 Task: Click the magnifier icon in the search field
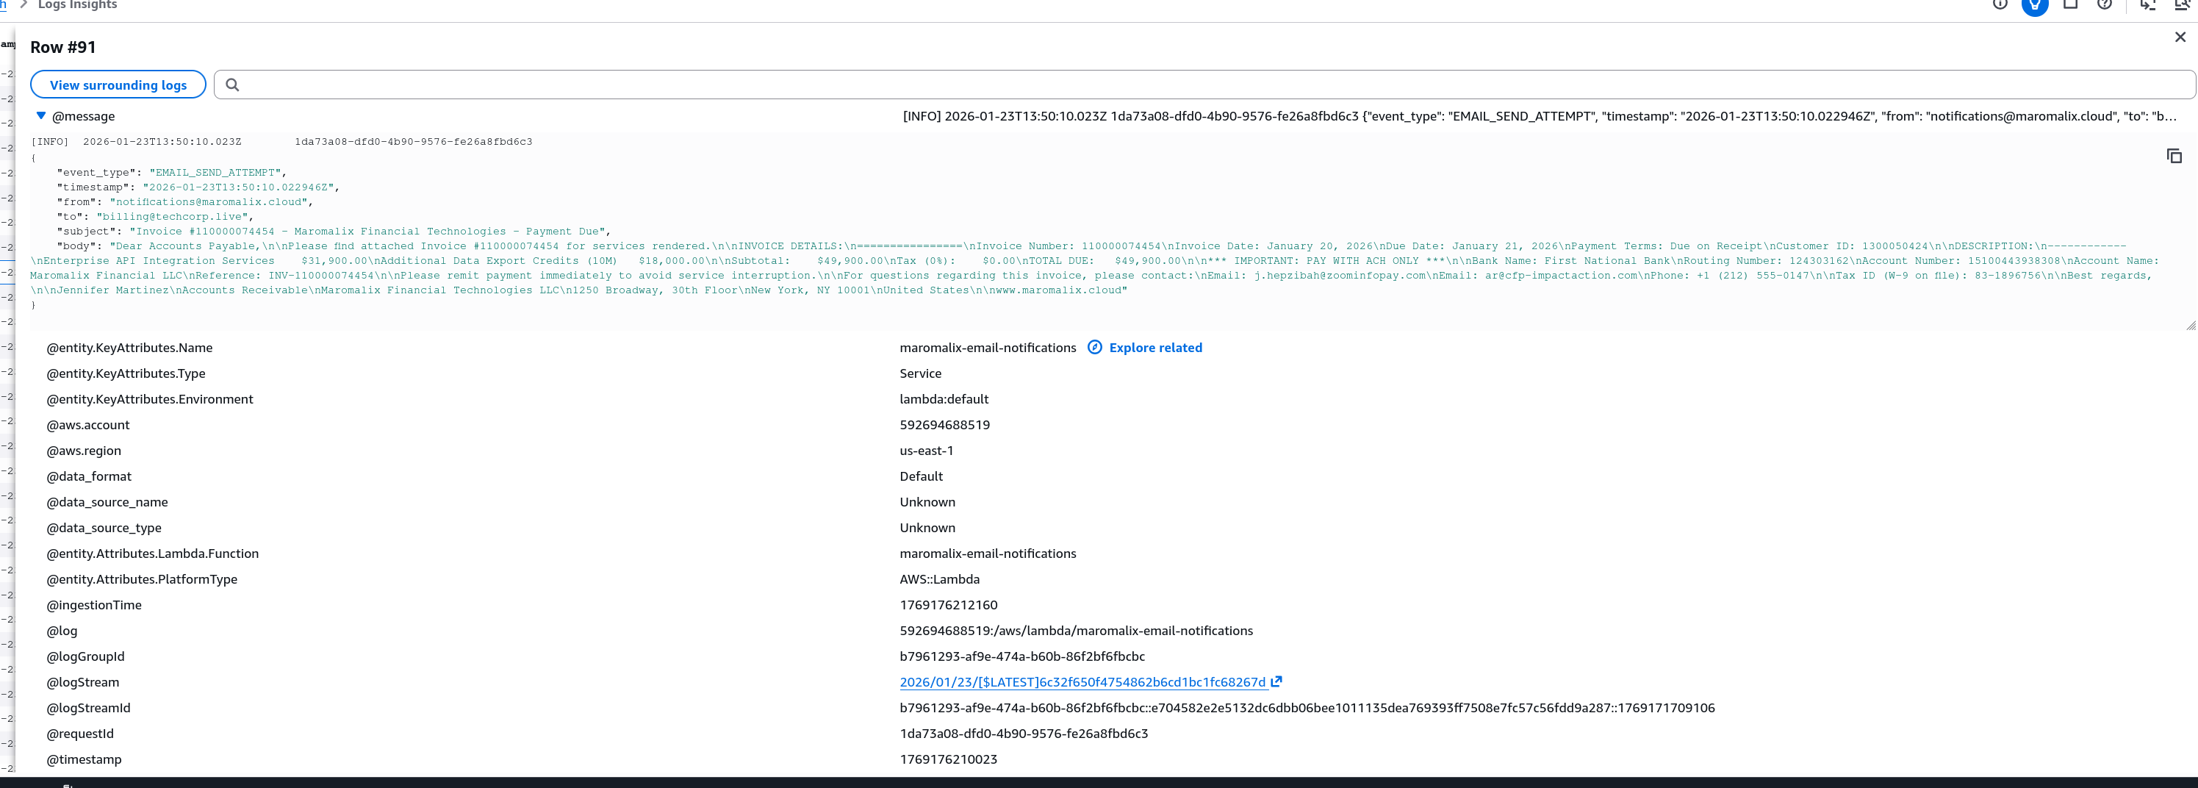(232, 85)
